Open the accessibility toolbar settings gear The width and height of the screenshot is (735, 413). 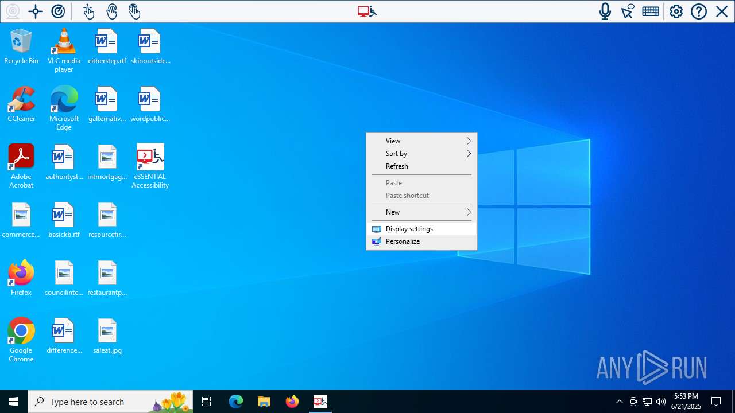click(676, 11)
